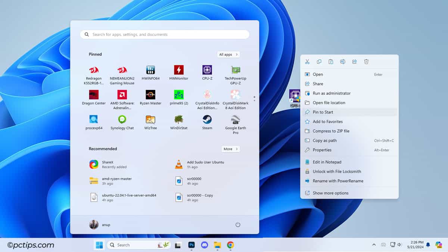This screenshot has width=448, height=252.
Task: Click the Start menu search box
Action: 165,34
